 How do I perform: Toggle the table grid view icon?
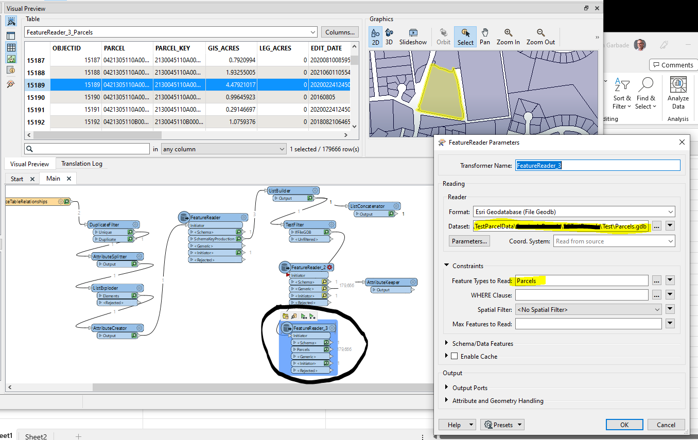(x=11, y=47)
